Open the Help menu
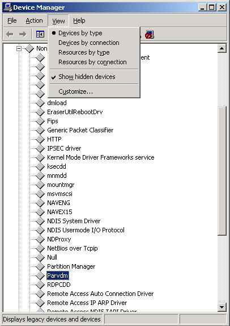Screen dimensions: 230x326 tap(79, 21)
